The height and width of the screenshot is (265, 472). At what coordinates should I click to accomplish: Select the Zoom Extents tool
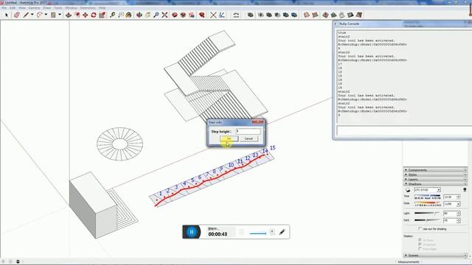coord(164,15)
